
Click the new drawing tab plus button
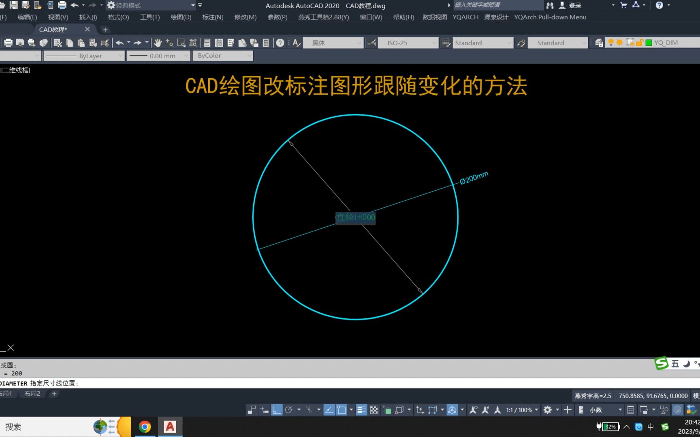click(105, 30)
